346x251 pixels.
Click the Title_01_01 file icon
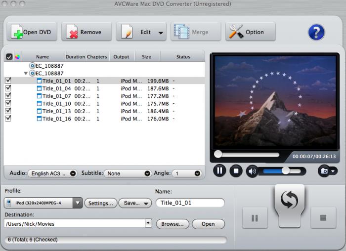pyautogui.click(x=39, y=81)
